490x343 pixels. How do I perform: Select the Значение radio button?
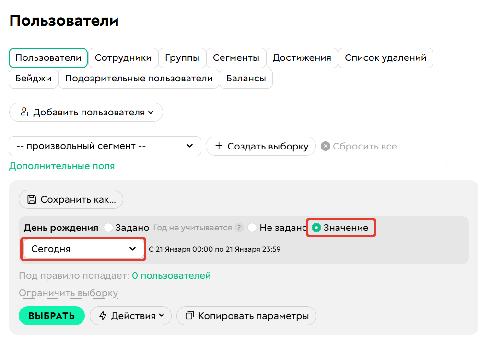point(316,228)
